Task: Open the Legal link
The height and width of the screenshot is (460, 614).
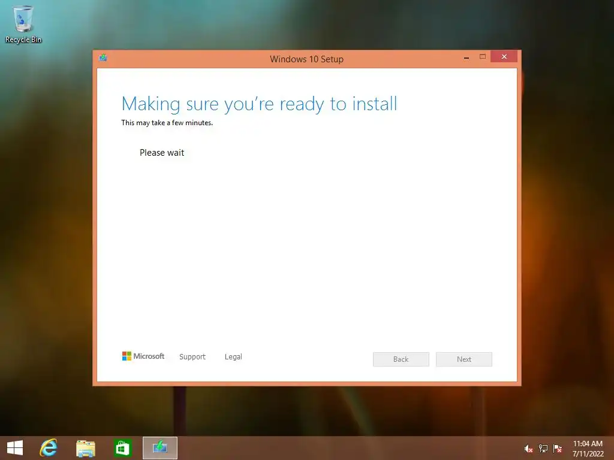Action: pos(233,357)
